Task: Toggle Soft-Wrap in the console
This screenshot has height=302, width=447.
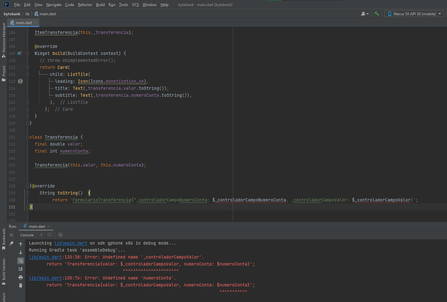Action: [x=21, y=261]
